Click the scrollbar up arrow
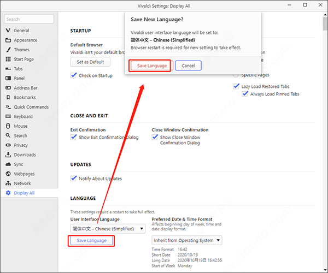Image resolution: width=328 pixels, height=273 pixels. coord(325,15)
